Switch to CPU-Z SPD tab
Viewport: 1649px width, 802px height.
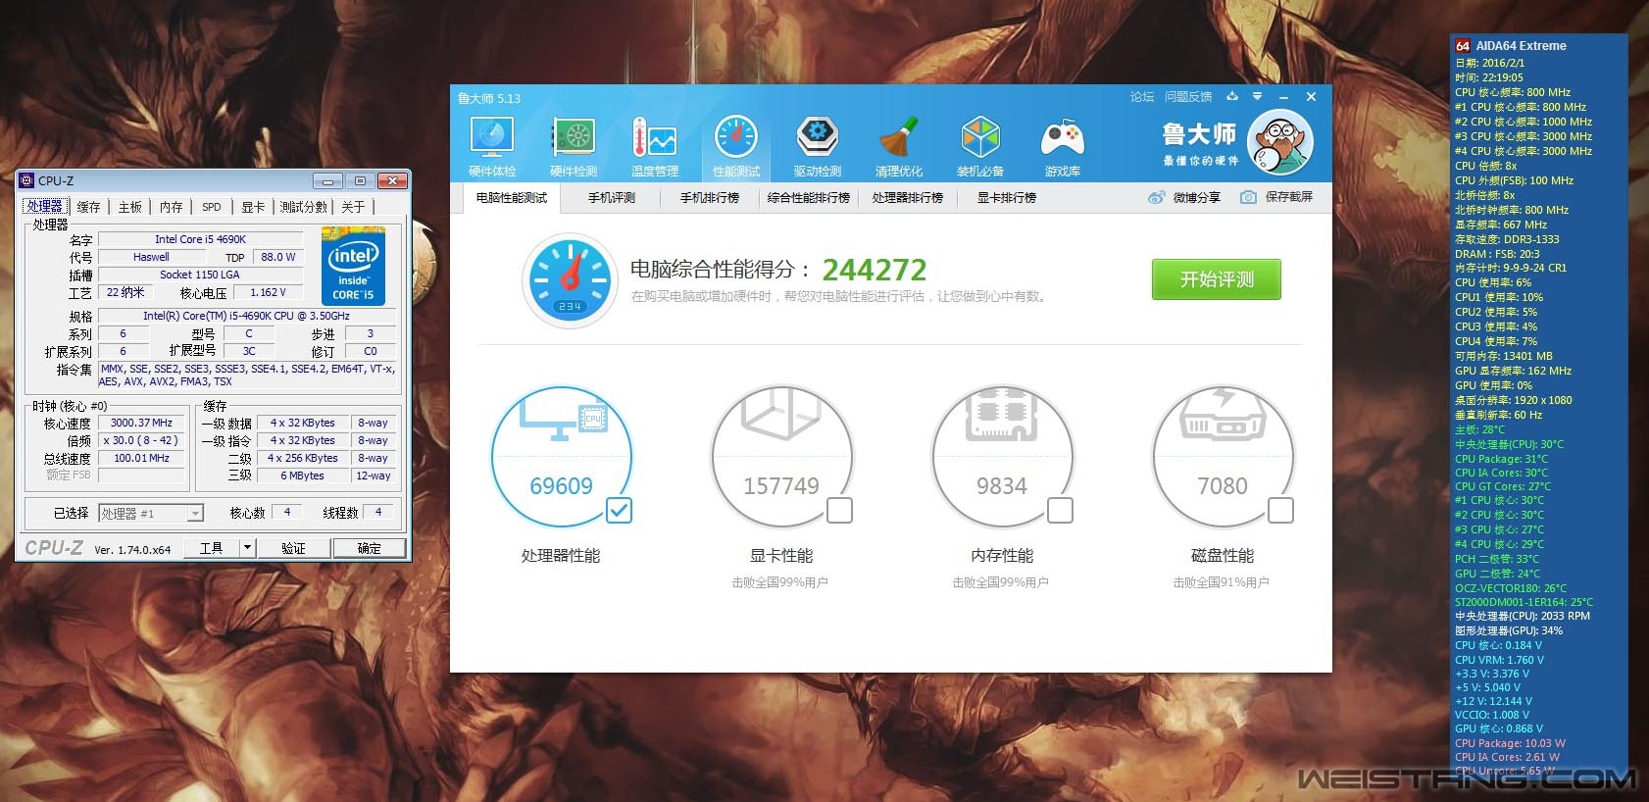pyautogui.click(x=212, y=207)
